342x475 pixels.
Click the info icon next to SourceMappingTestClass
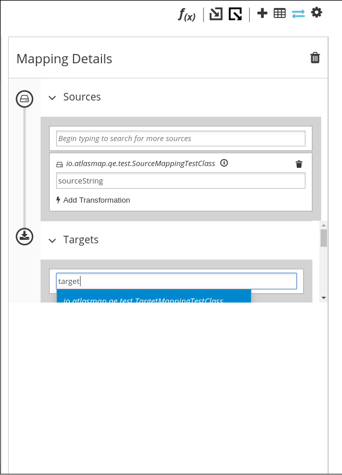224,163
